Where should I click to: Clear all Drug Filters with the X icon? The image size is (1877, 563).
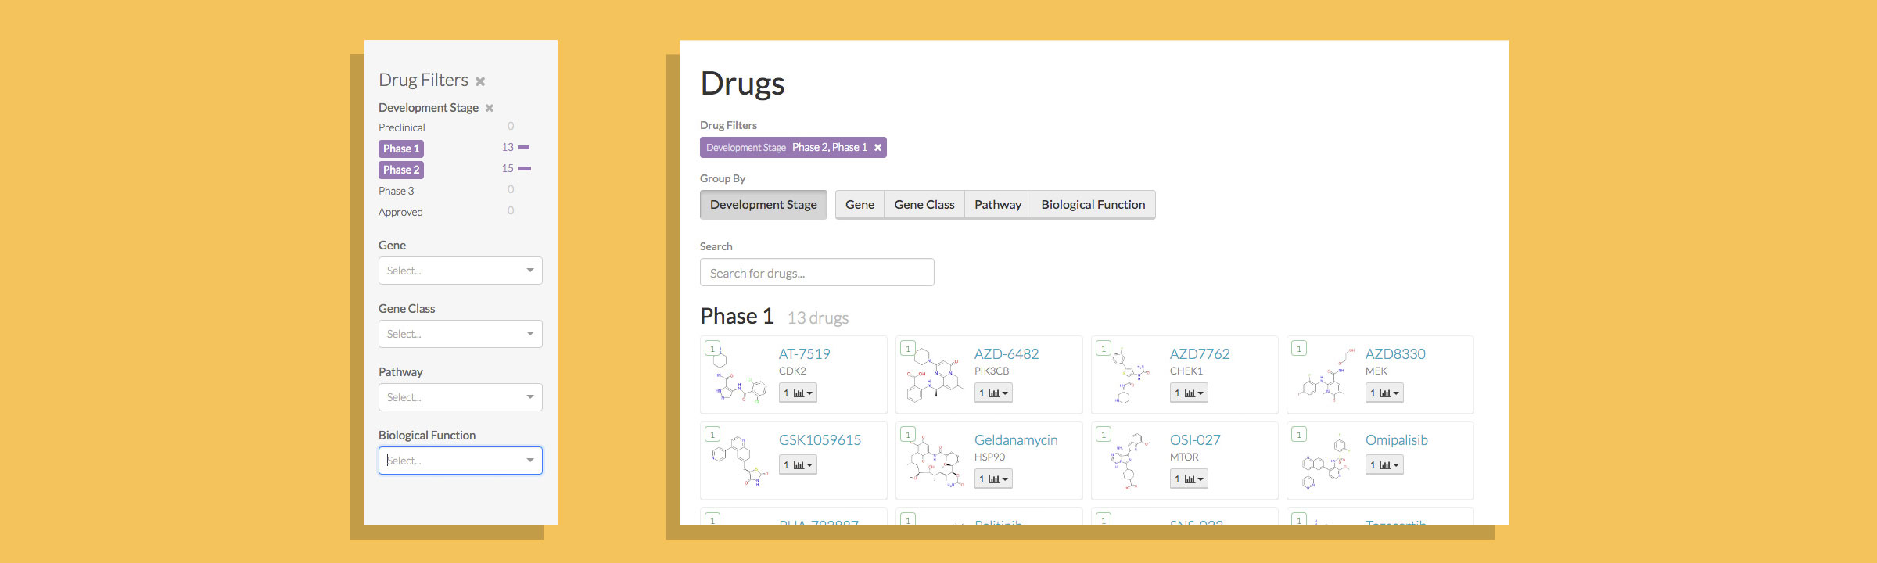pyautogui.click(x=480, y=81)
